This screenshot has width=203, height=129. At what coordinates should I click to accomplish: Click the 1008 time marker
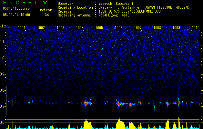coord(157,27)
